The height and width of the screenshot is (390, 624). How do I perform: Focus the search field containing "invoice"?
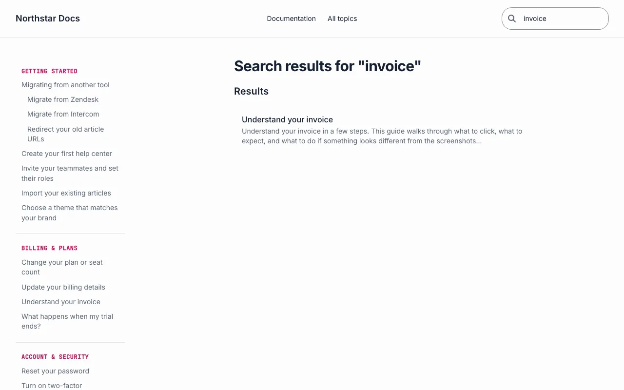coord(555,19)
